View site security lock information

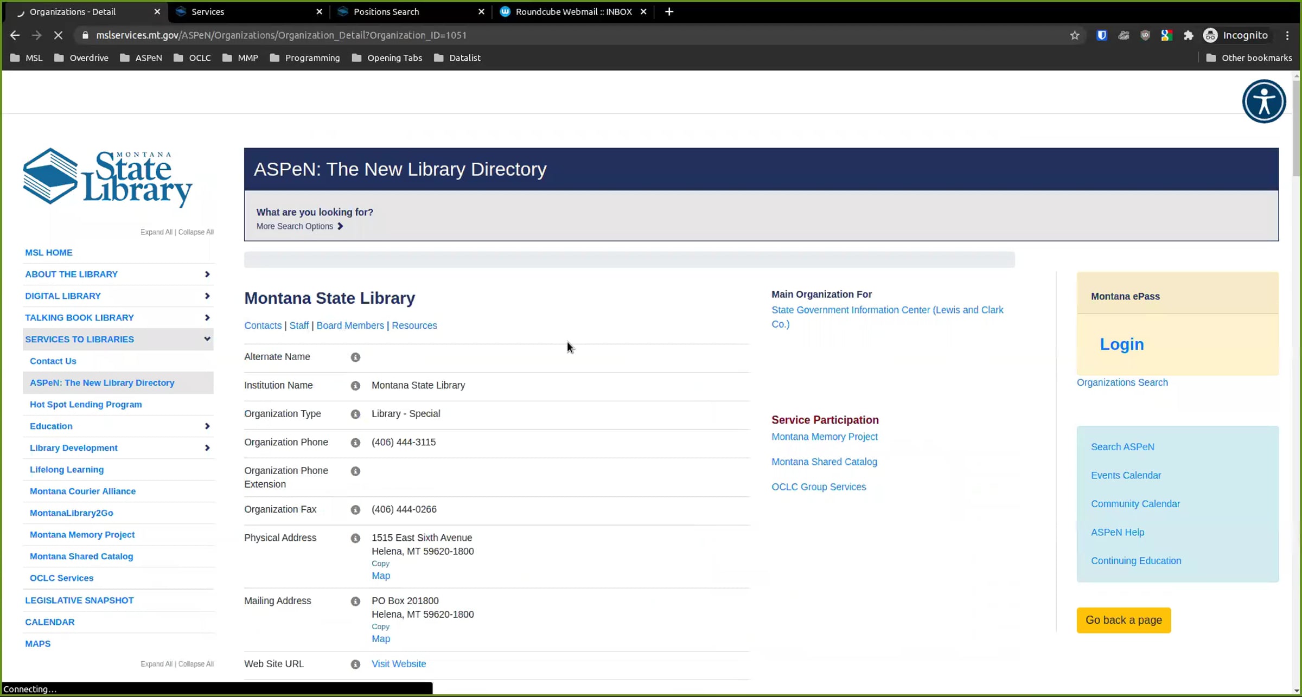(x=85, y=35)
